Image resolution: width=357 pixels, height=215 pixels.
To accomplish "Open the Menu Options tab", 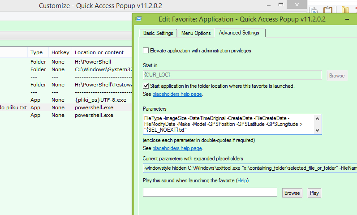I will coord(196,33).
